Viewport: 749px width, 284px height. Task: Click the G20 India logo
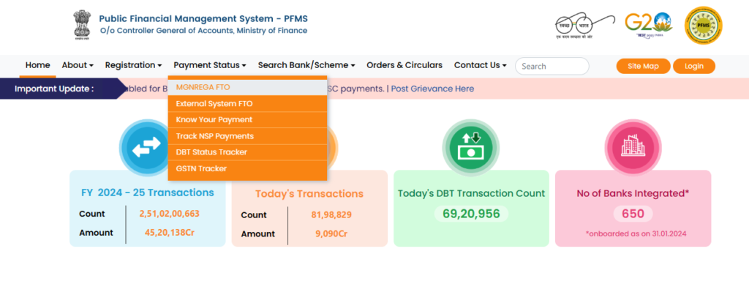(x=649, y=26)
